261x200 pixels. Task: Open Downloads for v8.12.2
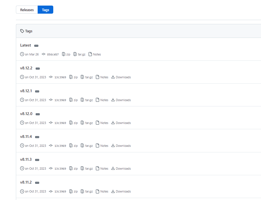pyautogui.click(x=123, y=77)
